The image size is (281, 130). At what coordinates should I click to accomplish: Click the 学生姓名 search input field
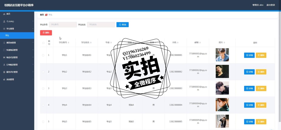pos(101,25)
